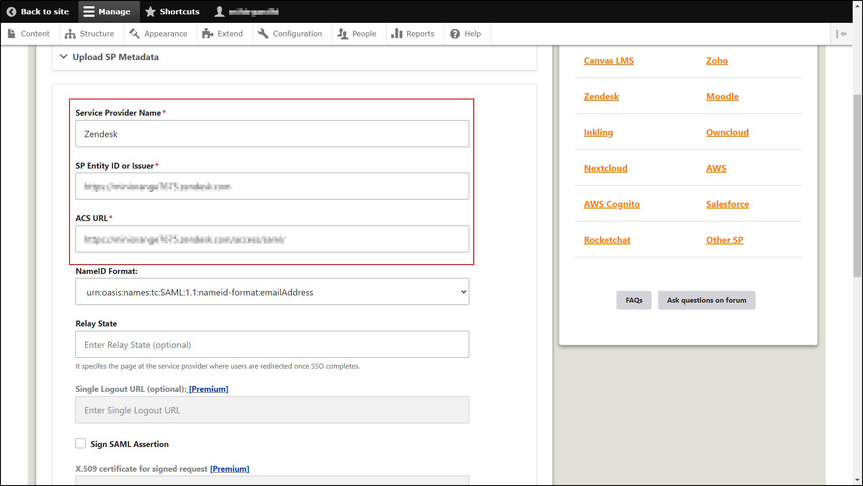863x486 pixels.
Task: Enter text in Relay State field
Action: point(272,344)
